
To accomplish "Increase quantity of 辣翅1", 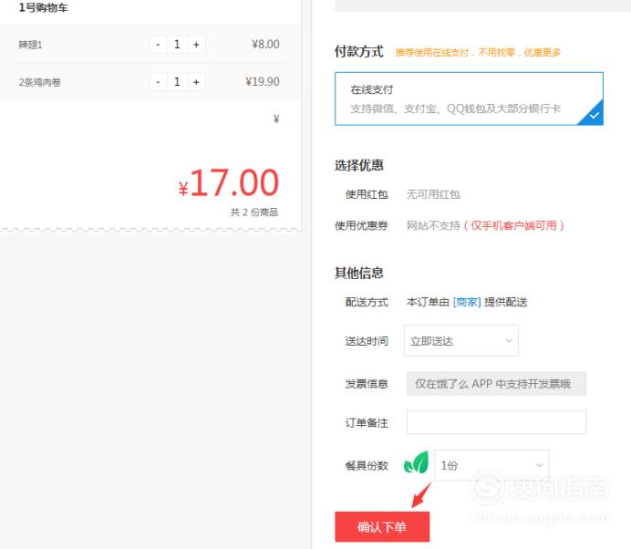I will 196,45.
